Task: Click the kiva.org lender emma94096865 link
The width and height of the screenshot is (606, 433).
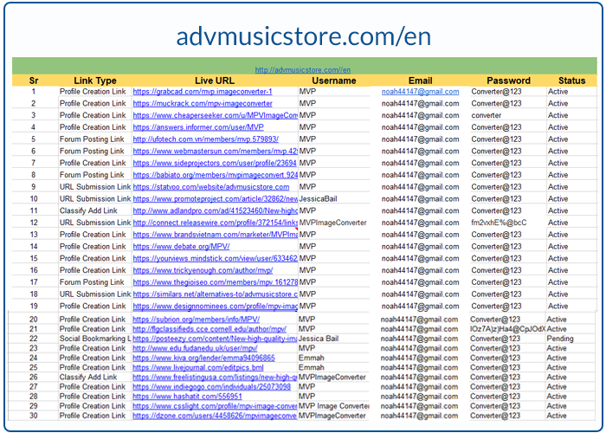Action: (x=203, y=358)
